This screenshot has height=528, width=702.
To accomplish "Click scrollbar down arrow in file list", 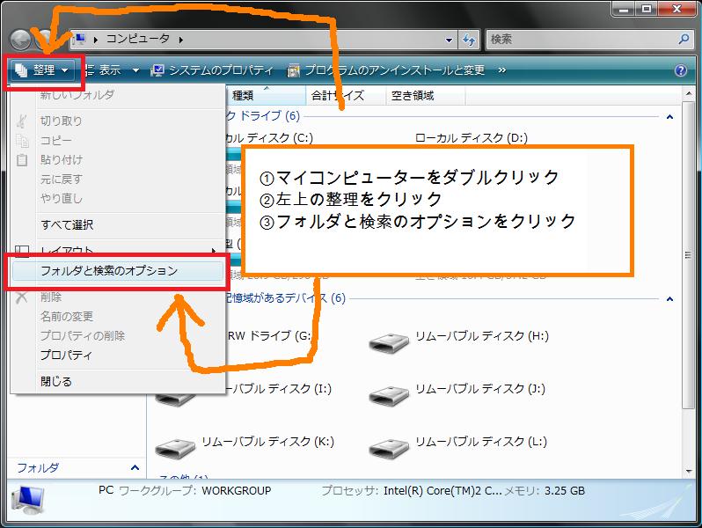I will tap(688, 472).
